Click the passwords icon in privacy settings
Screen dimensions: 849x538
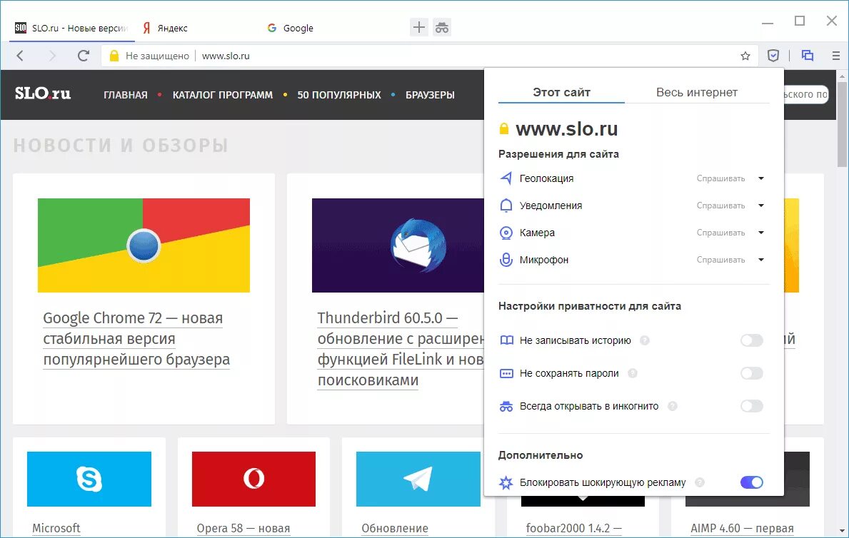(x=506, y=373)
